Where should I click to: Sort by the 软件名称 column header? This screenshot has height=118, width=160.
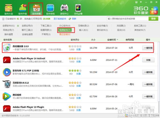[x=8, y=40]
